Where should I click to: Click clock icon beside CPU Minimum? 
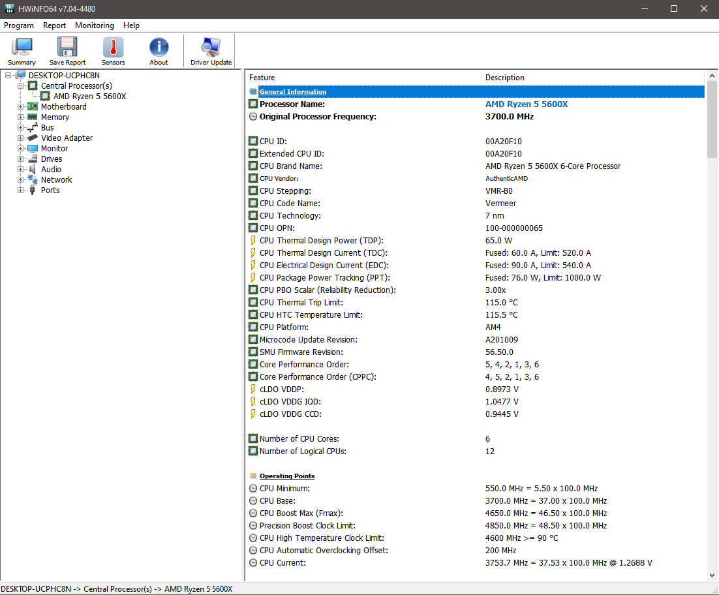253,488
